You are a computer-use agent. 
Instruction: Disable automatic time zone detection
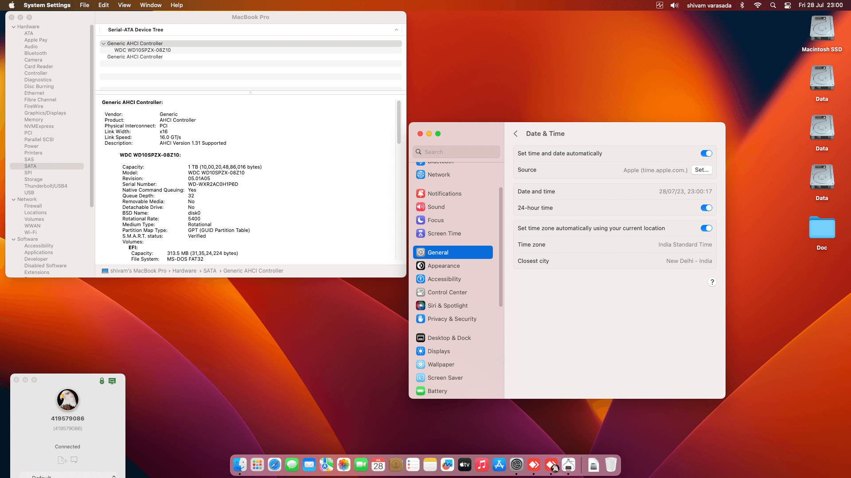[x=706, y=228]
